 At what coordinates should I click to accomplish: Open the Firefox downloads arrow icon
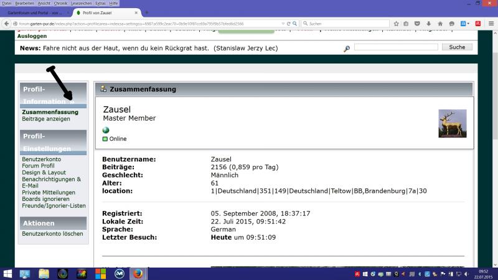pyautogui.click(x=429, y=24)
